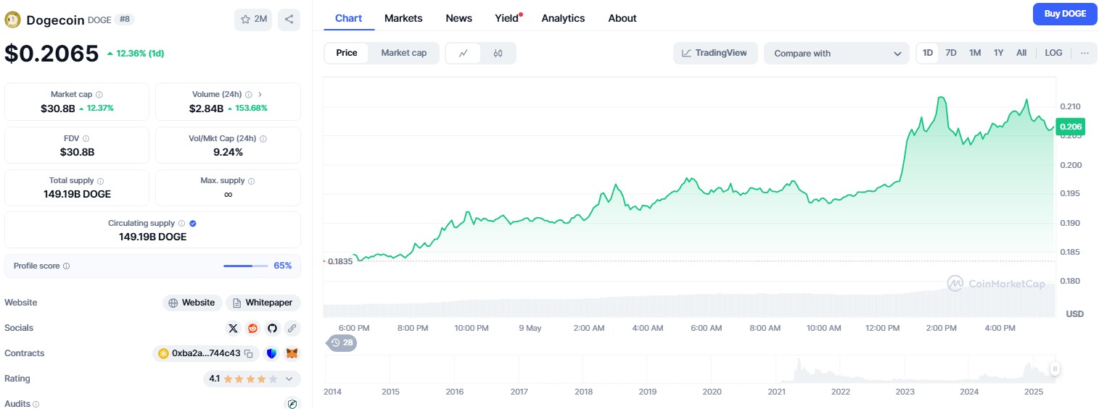Expand the 4.1 rating details

pos(289,379)
